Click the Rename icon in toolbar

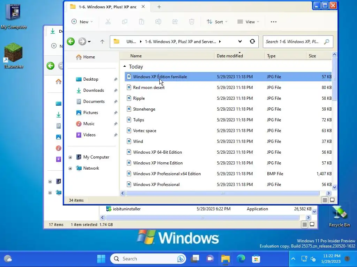click(x=158, y=22)
